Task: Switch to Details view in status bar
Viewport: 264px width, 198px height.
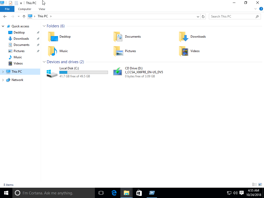Action: (x=254, y=185)
